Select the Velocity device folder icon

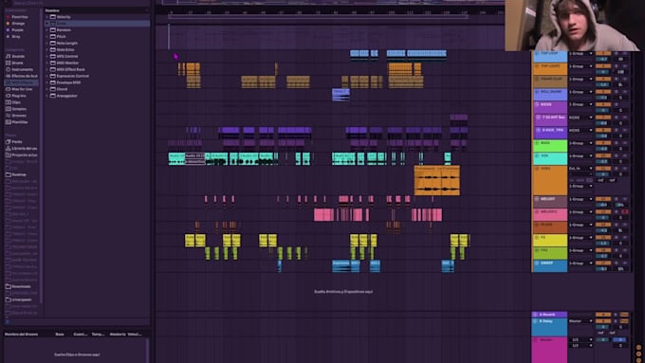[x=53, y=17]
